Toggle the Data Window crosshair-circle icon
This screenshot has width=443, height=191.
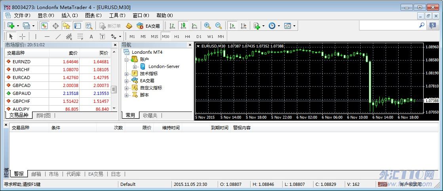[55, 26]
